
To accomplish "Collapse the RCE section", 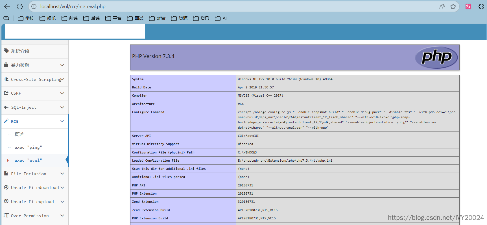I will [35, 121].
